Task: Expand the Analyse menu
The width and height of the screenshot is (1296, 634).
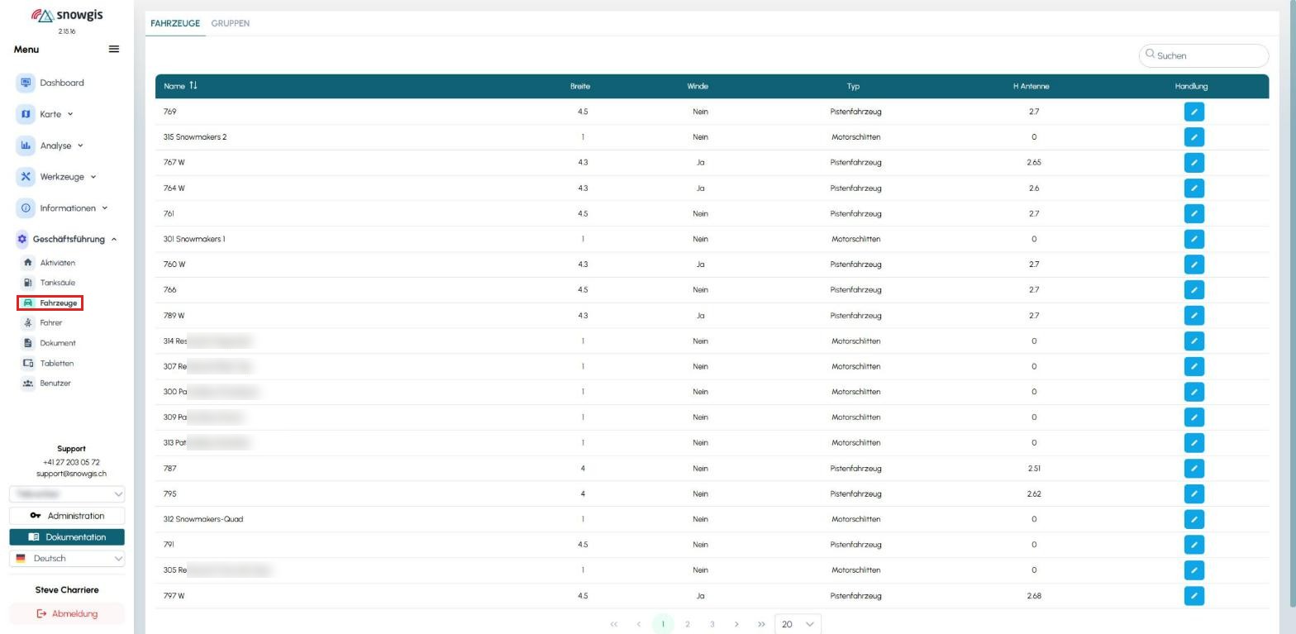Action: (x=50, y=145)
